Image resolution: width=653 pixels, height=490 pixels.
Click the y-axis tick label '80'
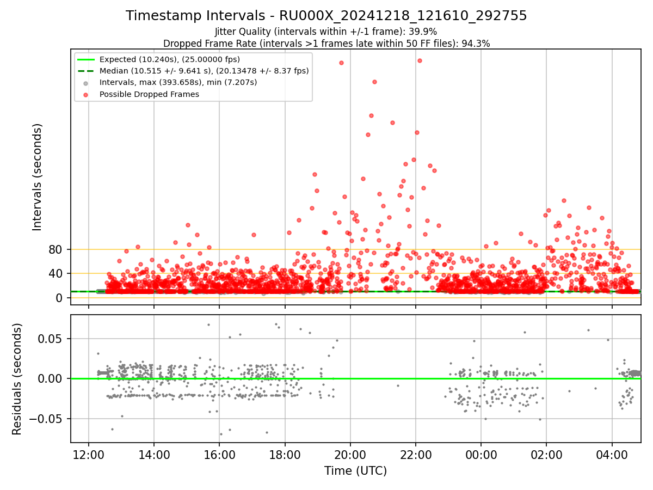[57, 250]
